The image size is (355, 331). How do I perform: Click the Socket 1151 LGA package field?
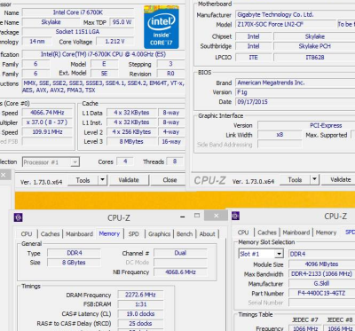78,32
